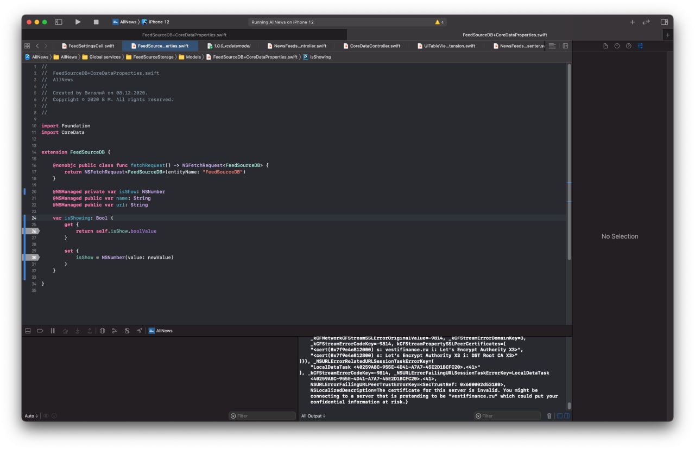
Task: Toggle the variables view pane button
Action: click(559, 416)
